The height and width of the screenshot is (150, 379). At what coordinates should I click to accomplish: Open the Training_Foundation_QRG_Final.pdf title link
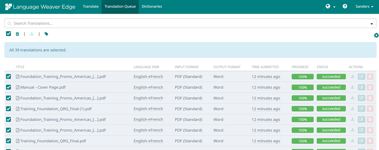53,141
